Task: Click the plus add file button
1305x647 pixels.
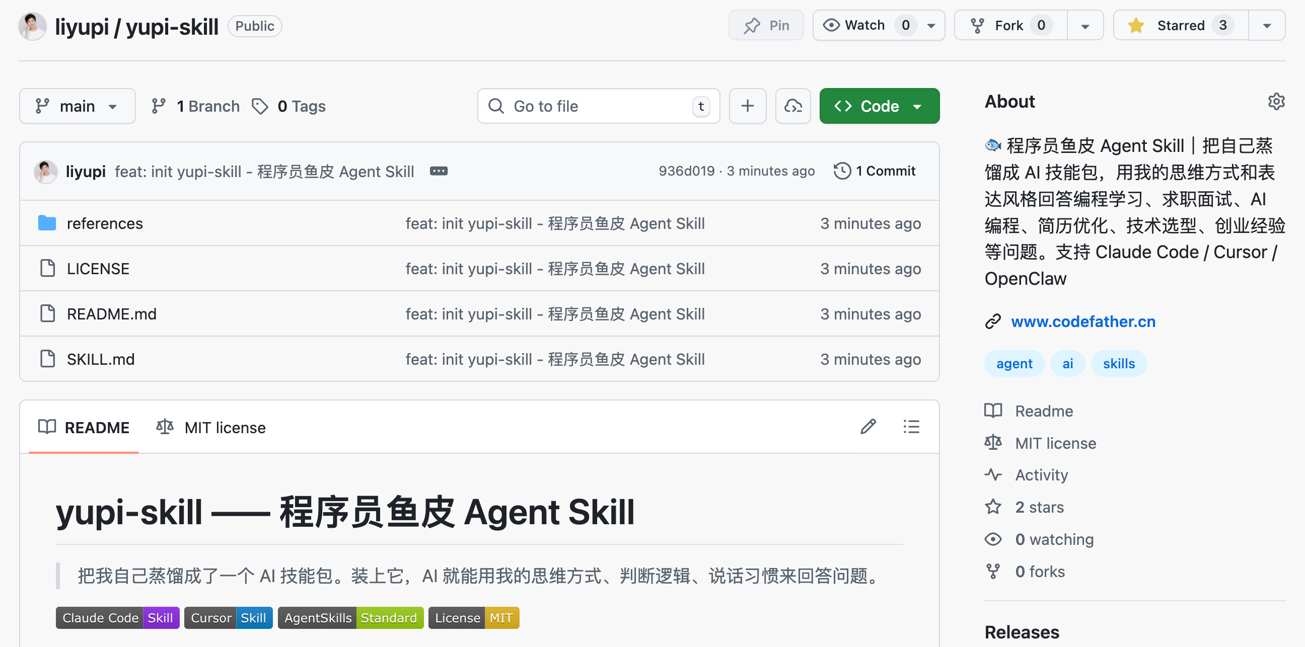Action: 747,106
